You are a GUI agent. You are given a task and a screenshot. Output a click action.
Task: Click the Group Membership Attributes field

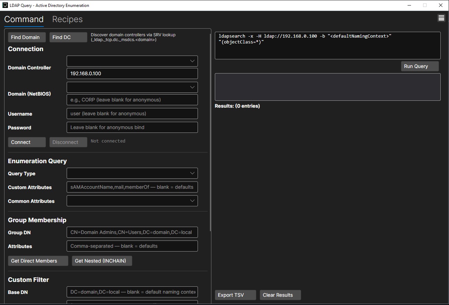pyautogui.click(x=132, y=246)
